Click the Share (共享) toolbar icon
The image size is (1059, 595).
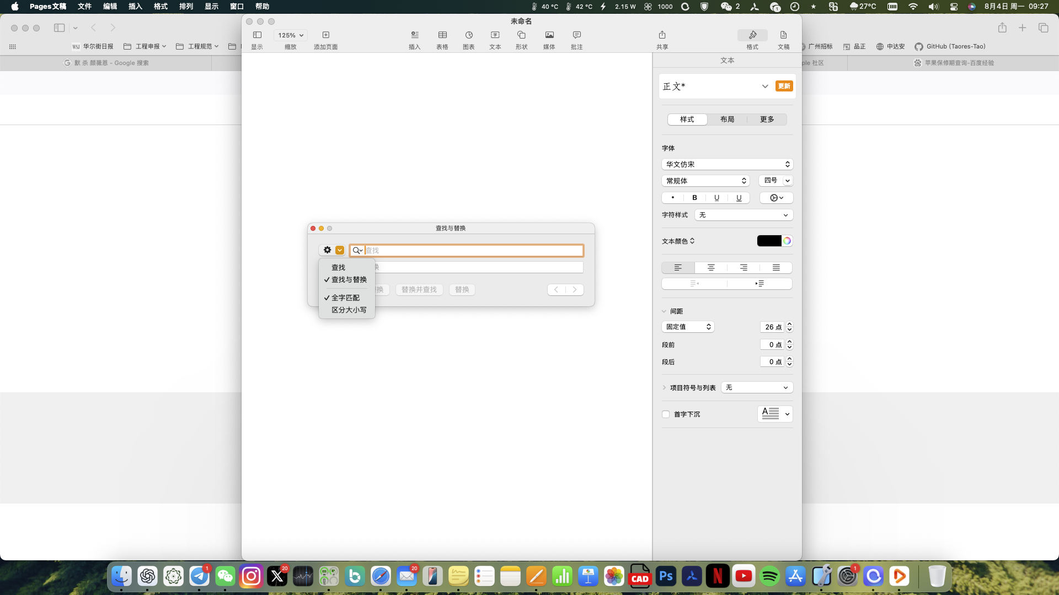click(662, 35)
